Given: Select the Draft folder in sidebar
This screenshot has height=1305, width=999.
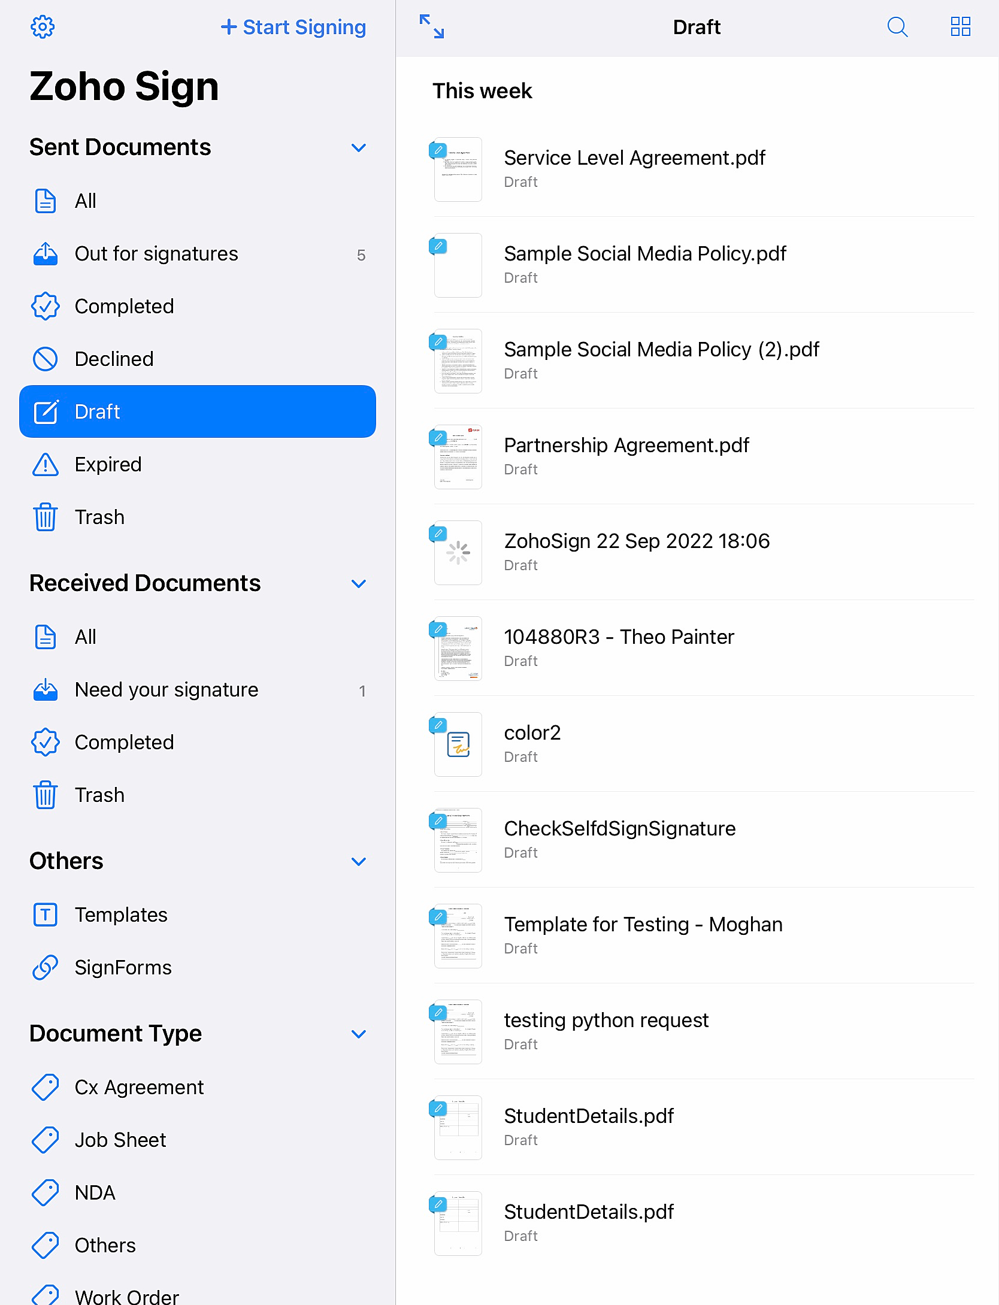Looking at the screenshot, I should (198, 411).
